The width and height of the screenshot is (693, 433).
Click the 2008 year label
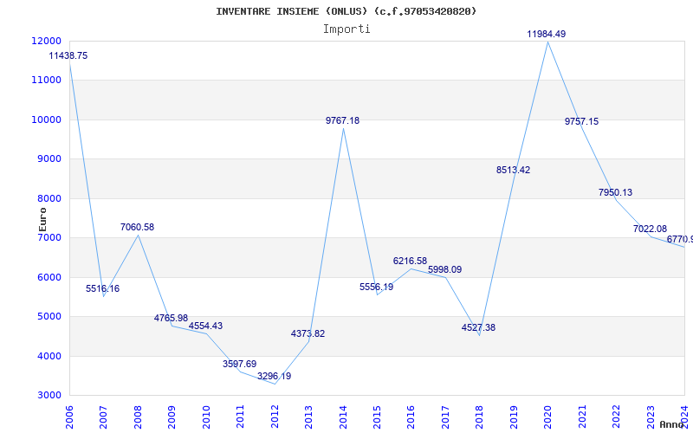[x=138, y=417]
